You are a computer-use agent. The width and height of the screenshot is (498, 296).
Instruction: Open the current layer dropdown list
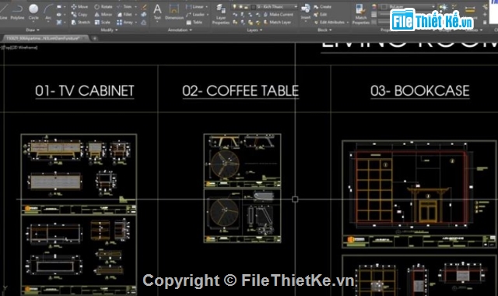(296, 6)
